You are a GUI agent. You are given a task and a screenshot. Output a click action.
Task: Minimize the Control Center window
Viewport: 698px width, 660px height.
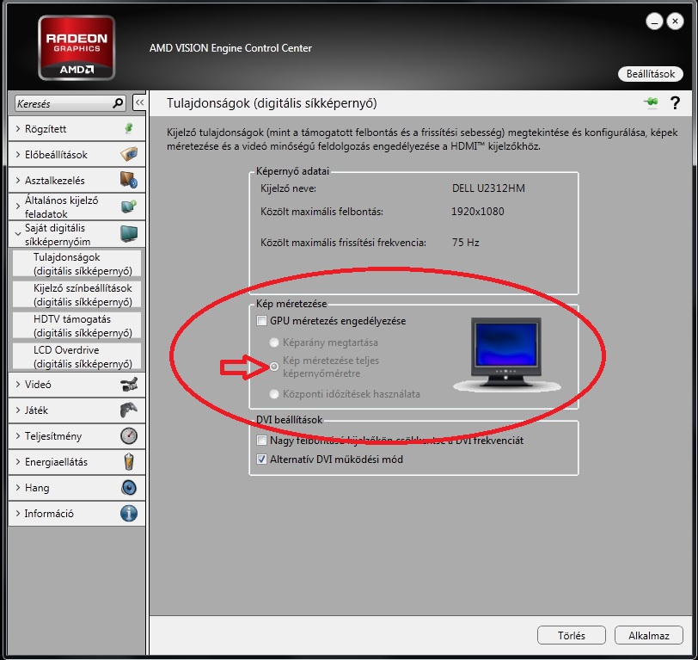pyautogui.click(x=654, y=21)
